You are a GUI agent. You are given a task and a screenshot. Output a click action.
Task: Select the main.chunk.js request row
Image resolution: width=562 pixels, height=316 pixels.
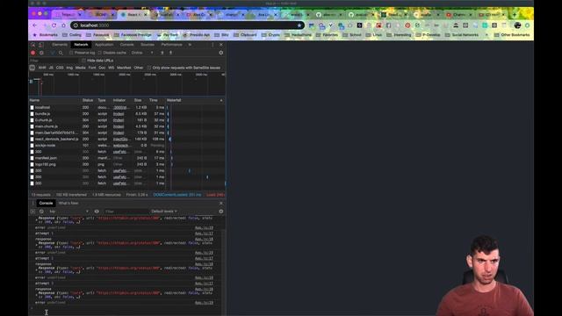pos(126,126)
